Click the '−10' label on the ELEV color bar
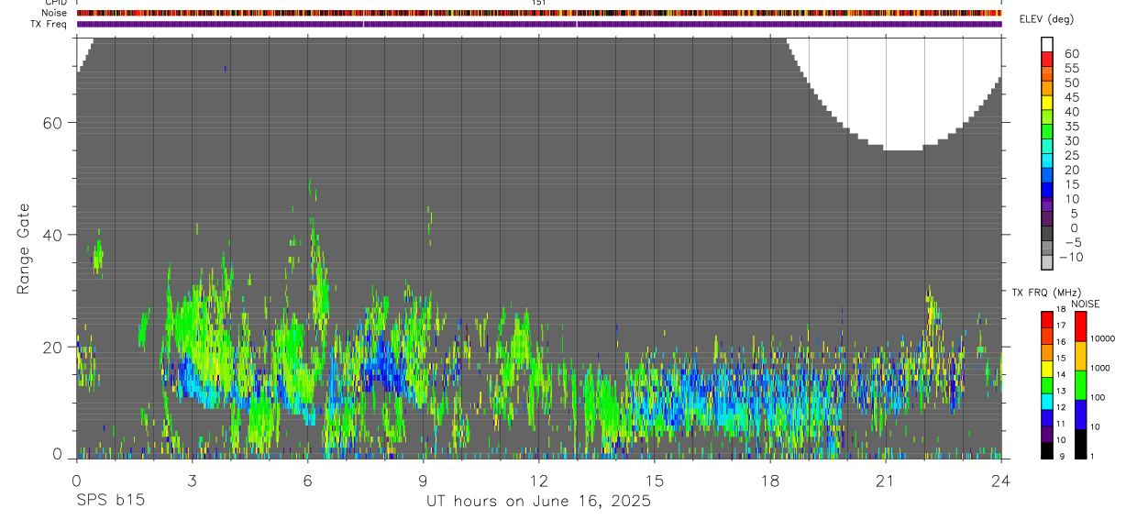The width and height of the screenshot is (1126, 520). pos(1069,258)
